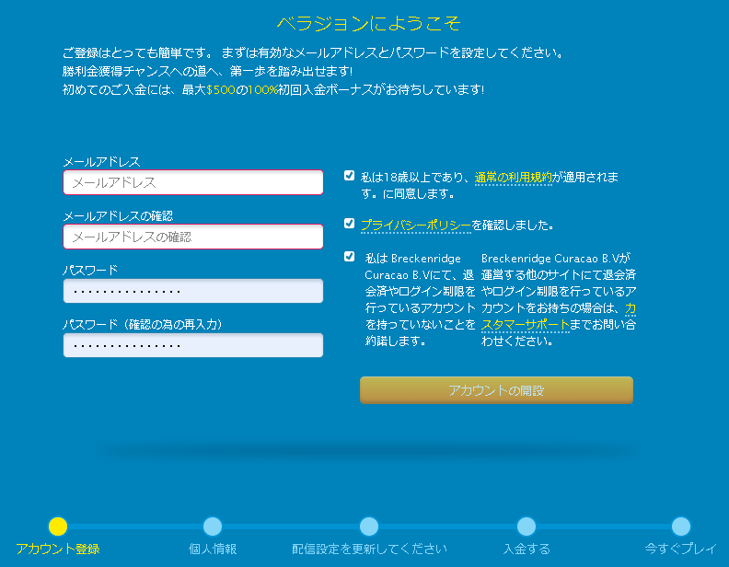This screenshot has height=567, width=729.
Task: Select the アカウント登録 step circle
Action: coord(58,526)
